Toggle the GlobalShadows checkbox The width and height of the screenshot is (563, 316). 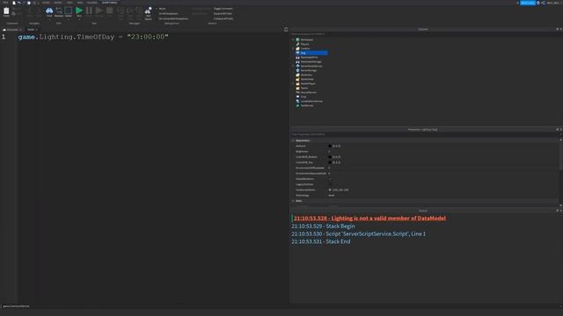(x=330, y=179)
